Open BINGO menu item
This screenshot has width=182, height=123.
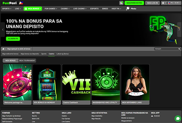[105, 9]
